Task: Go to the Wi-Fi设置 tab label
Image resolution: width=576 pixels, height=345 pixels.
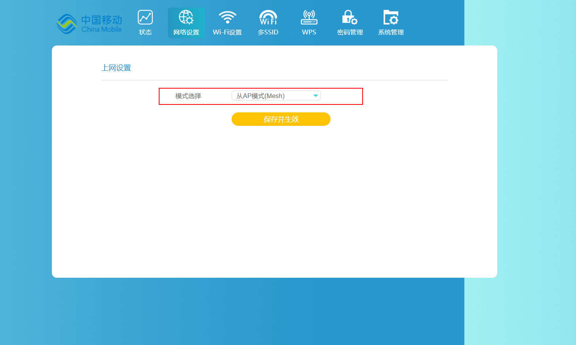Action: [227, 32]
